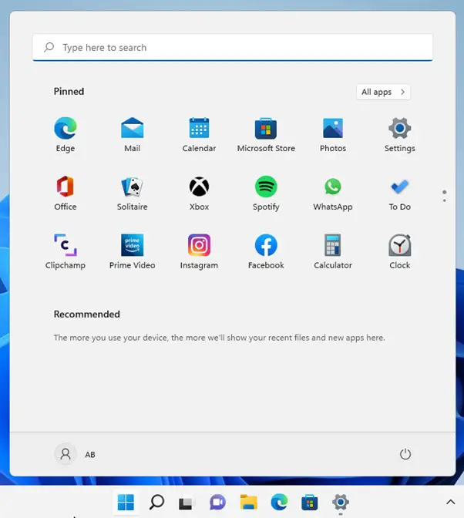This screenshot has width=464, height=518.
Task: Launch Clipchamp video editor
Action: click(66, 251)
